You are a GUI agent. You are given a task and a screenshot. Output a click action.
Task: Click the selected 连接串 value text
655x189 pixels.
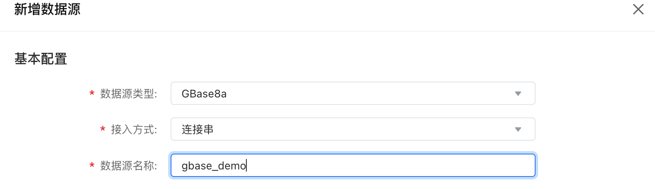tap(198, 129)
